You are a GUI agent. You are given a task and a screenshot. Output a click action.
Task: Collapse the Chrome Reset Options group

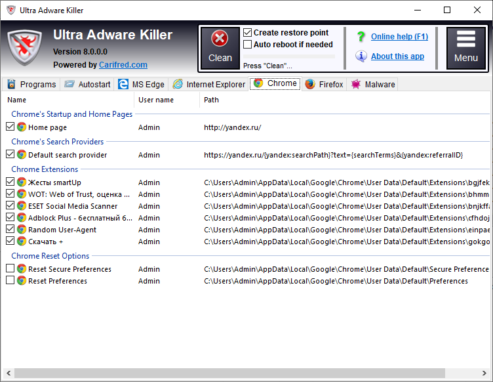(50, 256)
